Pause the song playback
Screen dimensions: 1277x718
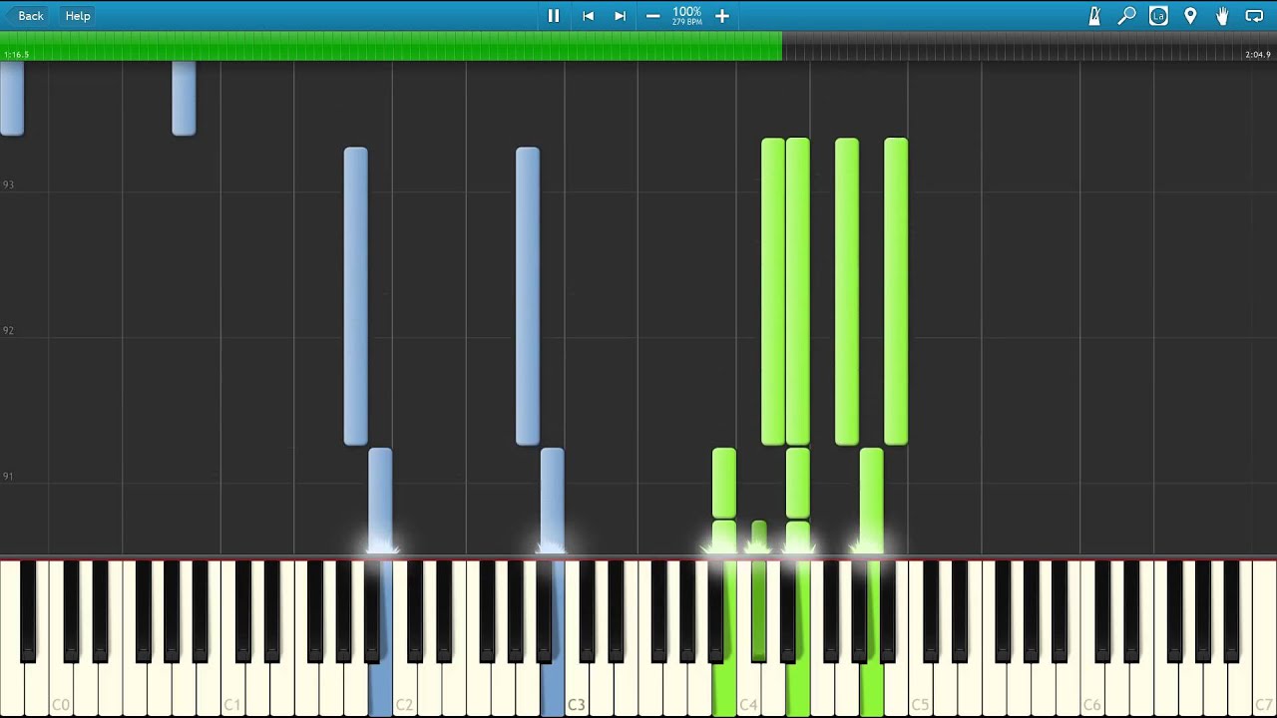coord(554,16)
